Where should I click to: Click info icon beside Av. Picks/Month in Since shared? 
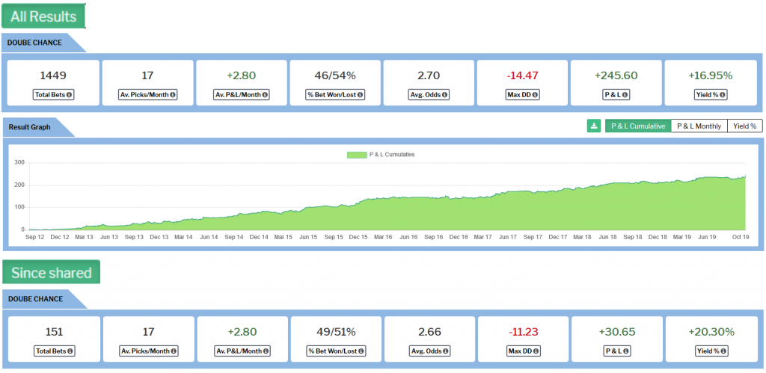tap(174, 351)
